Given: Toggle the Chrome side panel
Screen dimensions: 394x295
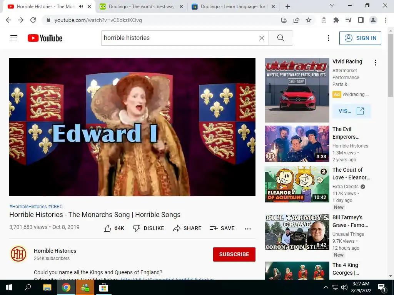Looking at the screenshot, I should click(x=361, y=20).
